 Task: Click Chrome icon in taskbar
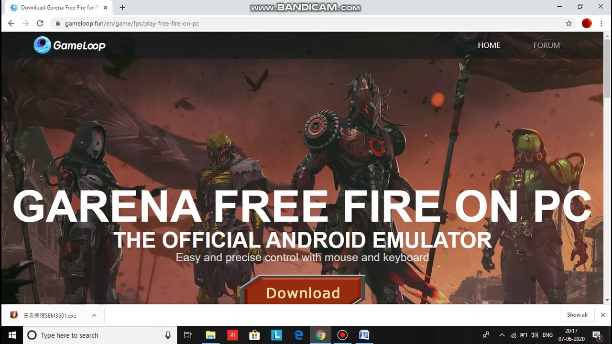pyautogui.click(x=321, y=335)
